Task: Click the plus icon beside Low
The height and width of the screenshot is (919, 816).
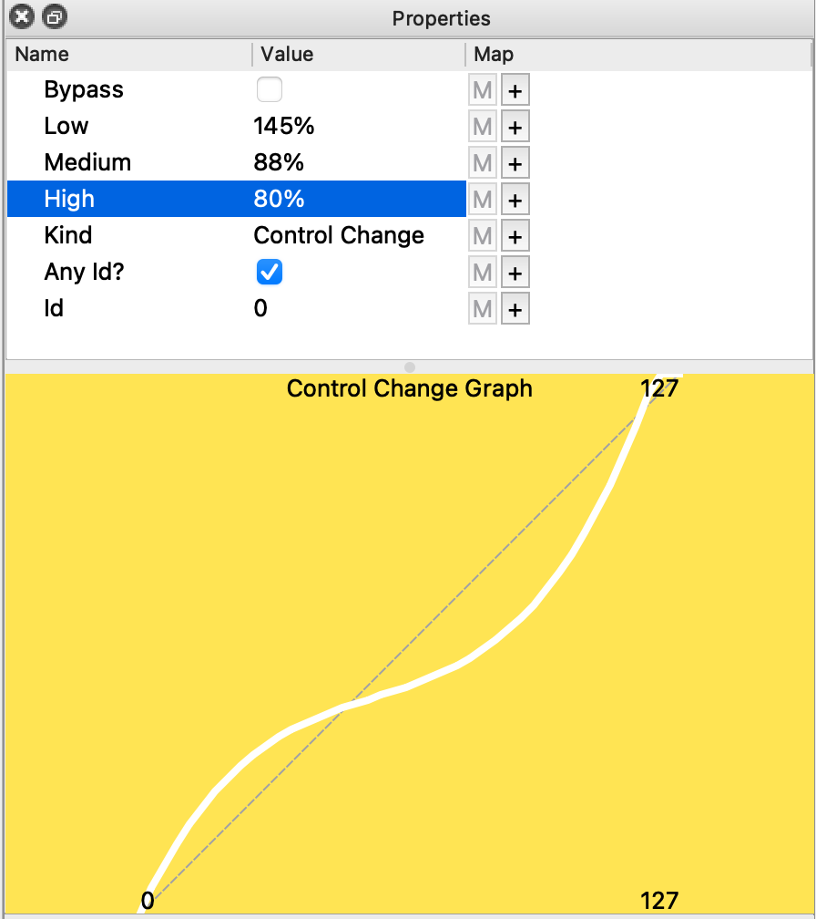Action: pos(515,127)
